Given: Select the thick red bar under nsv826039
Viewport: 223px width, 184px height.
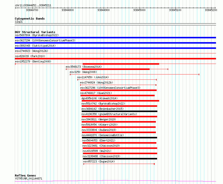Looking at the screenshot, I should 115,59.
